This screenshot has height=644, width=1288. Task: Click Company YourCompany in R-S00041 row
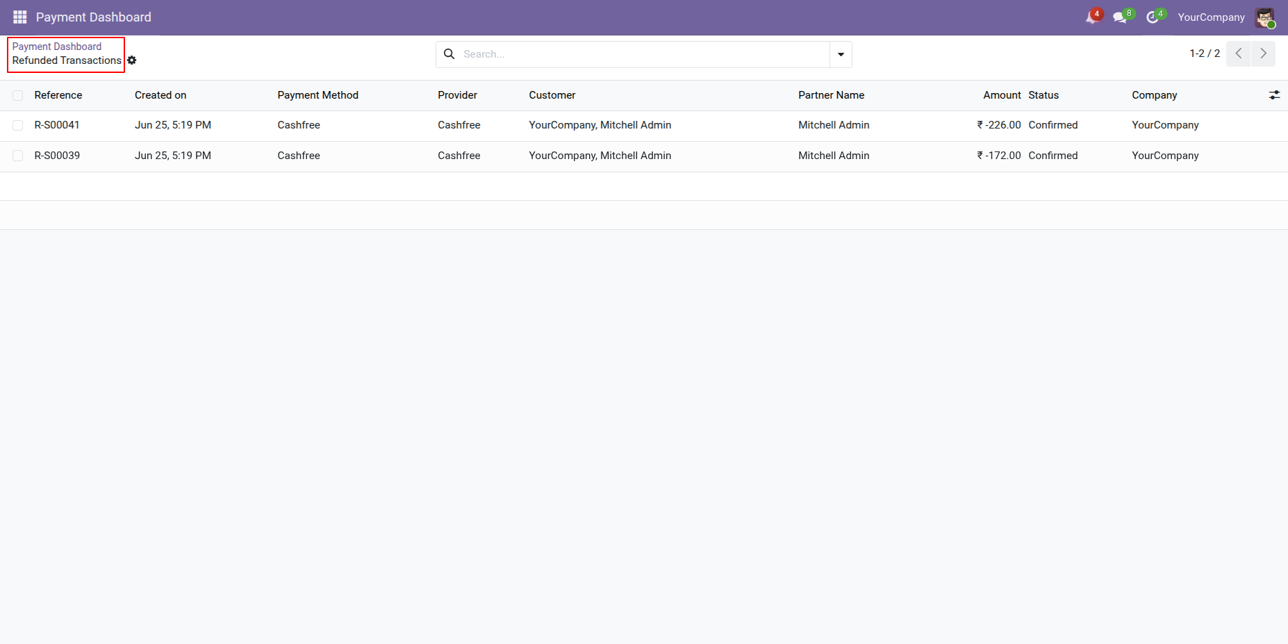click(x=1165, y=125)
